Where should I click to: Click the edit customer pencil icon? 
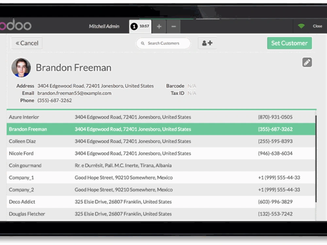coord(307,62)
